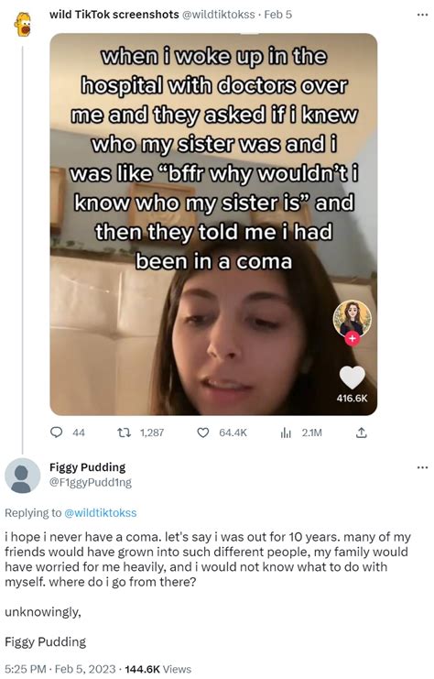Like the tweet with the heart icon
Image resolution: width=434 pixels, height=679 pixels.
203,433
